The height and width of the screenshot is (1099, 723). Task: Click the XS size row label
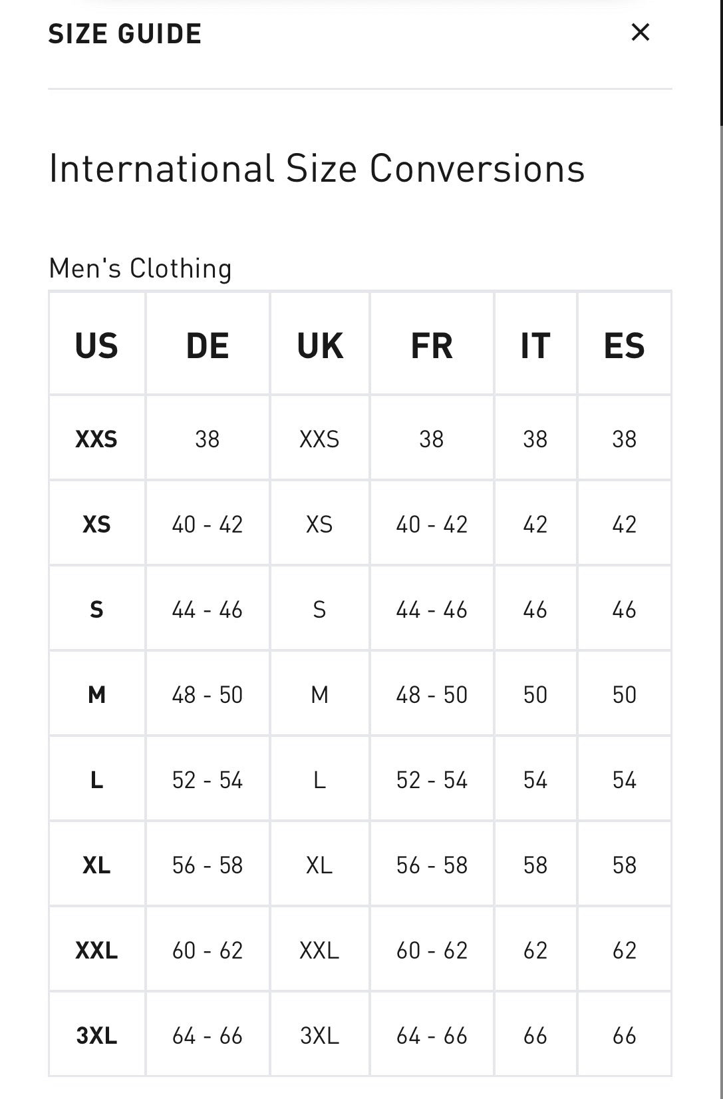point(96,525)
